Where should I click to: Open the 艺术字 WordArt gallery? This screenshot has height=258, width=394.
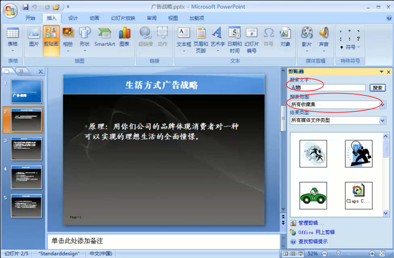tap(218, 37)
